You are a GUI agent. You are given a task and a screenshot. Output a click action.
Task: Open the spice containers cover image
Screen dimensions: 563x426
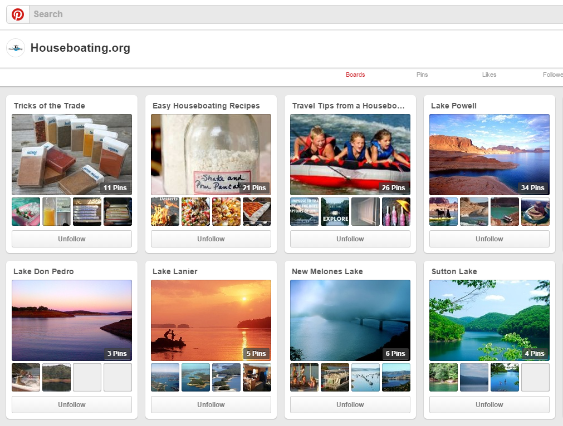coord(72,155)
